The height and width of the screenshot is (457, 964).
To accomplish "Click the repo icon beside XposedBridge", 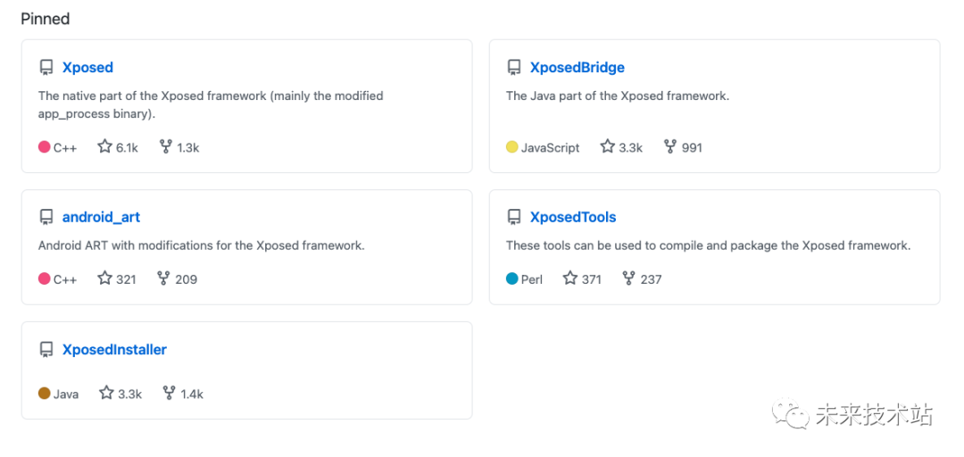I will 514,67.
